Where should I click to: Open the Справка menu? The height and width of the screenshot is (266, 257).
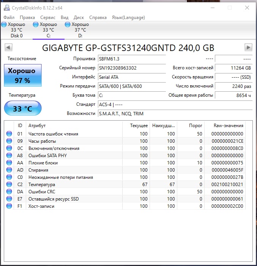[98, 18]
